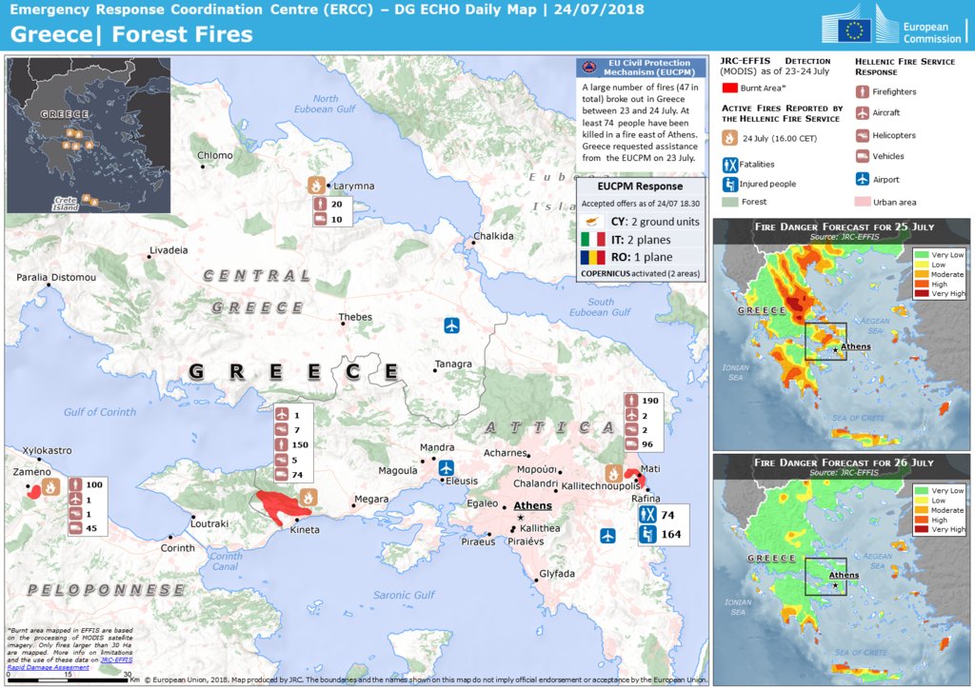Viewport: 975px width, 689px height.
Task: Click the 'Thebes' city label
Action: click(x=355, y=317)
